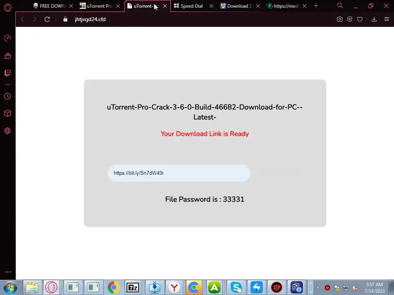Open Windows Explorer from taskbar
This screenshot has width=394, height=295.
click(x=32, y=287)
